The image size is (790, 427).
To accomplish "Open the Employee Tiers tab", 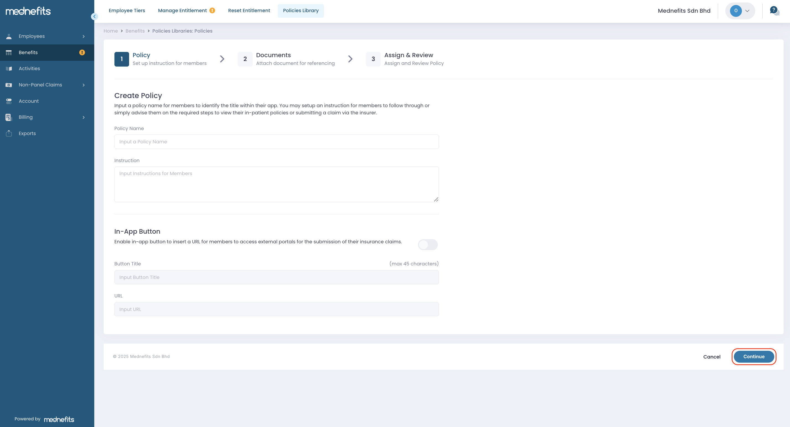I will click(127, 10).
